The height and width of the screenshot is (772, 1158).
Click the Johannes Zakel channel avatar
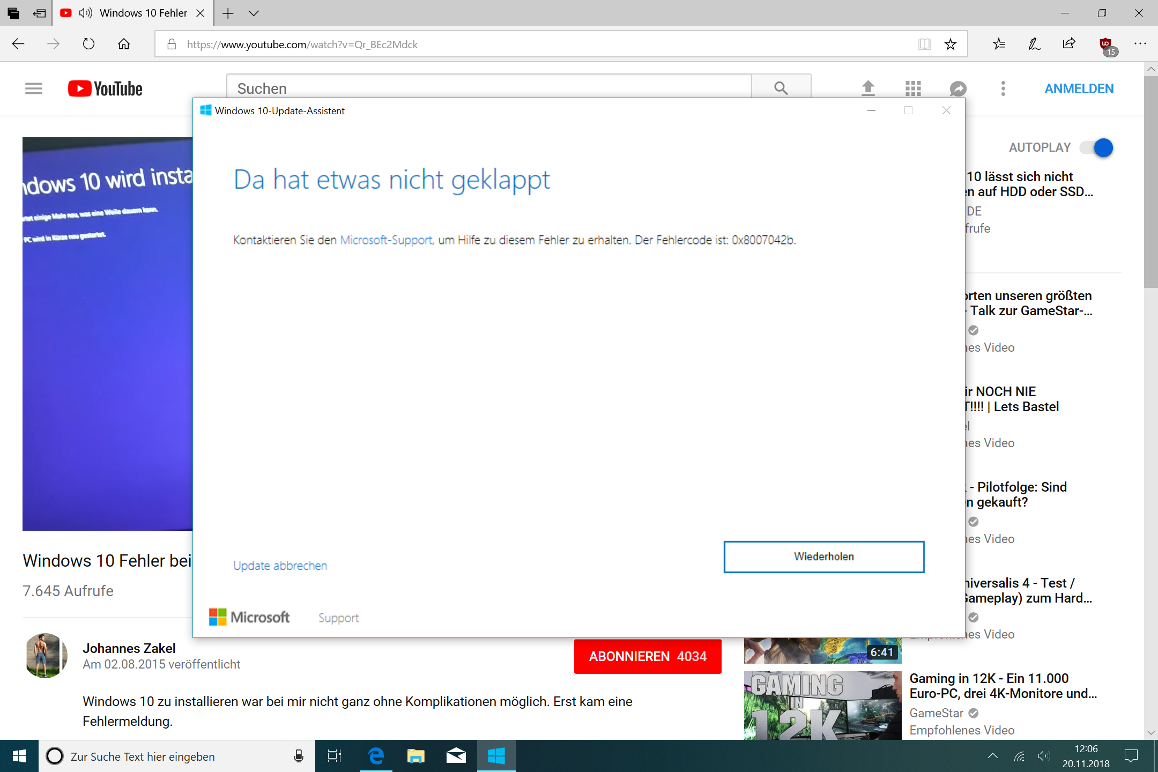[x=46, y=655]
